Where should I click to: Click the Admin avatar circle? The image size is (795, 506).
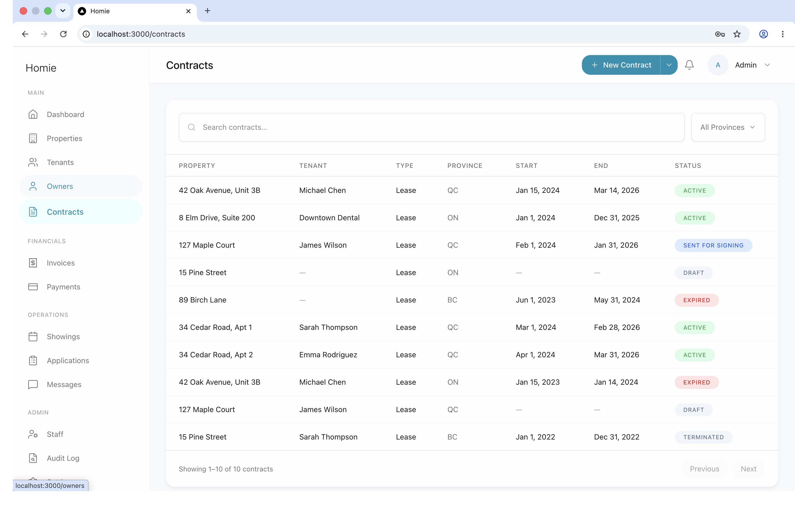coord(718,65)
